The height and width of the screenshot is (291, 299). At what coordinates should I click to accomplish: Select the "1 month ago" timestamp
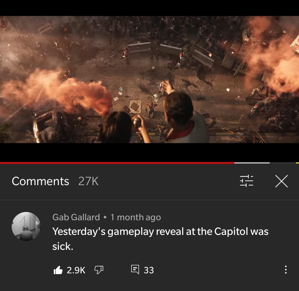[136, 217]
